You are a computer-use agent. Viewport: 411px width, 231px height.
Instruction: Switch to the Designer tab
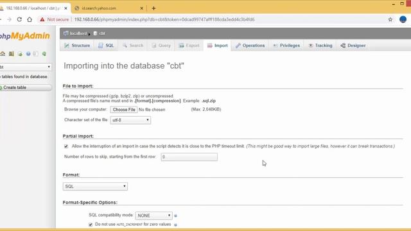pos(353,46)
